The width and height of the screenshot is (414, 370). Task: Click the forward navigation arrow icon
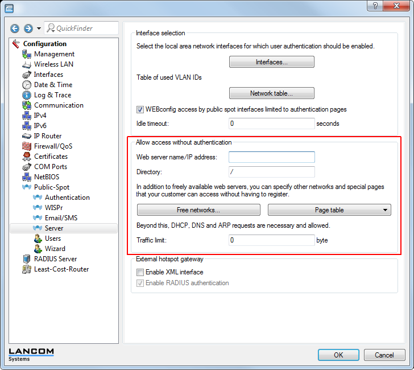coord(28,28)
